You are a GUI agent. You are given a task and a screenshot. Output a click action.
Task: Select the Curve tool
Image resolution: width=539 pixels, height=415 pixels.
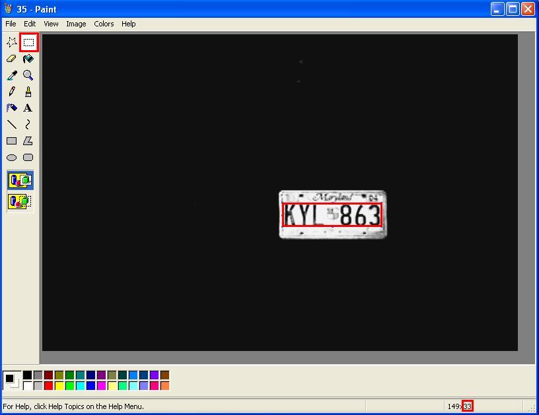coord(28,124)
